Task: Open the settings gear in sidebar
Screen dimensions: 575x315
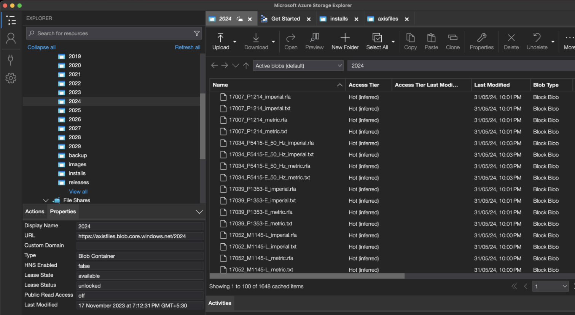Action: tap(11, 78)
